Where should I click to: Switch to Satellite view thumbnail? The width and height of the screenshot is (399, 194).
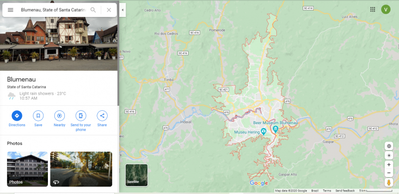(x=136, y=175)
